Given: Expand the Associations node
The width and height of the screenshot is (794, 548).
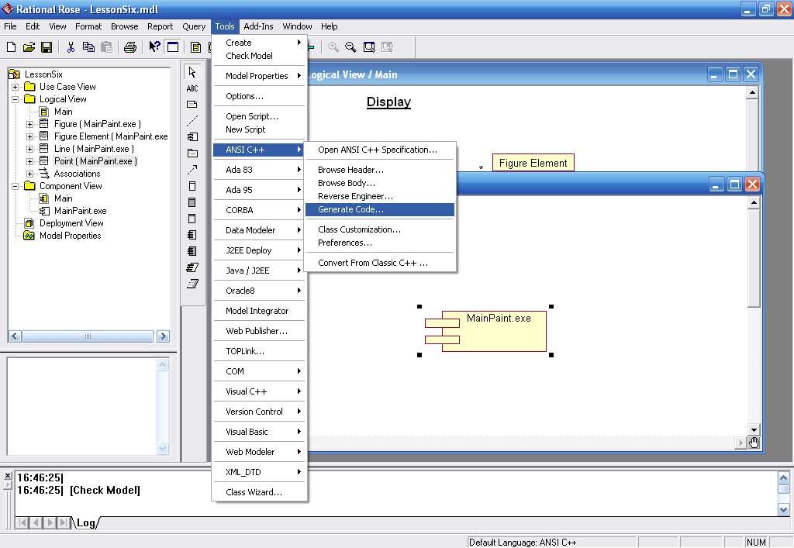Looking at the screenshot, I should [x=30, y=174].
